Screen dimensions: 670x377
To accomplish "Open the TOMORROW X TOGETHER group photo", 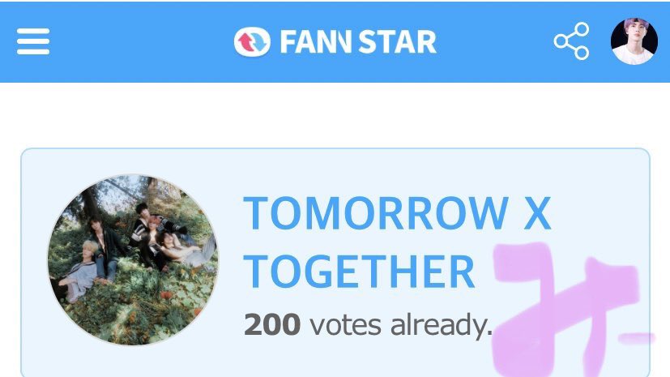I will [133, 259].
